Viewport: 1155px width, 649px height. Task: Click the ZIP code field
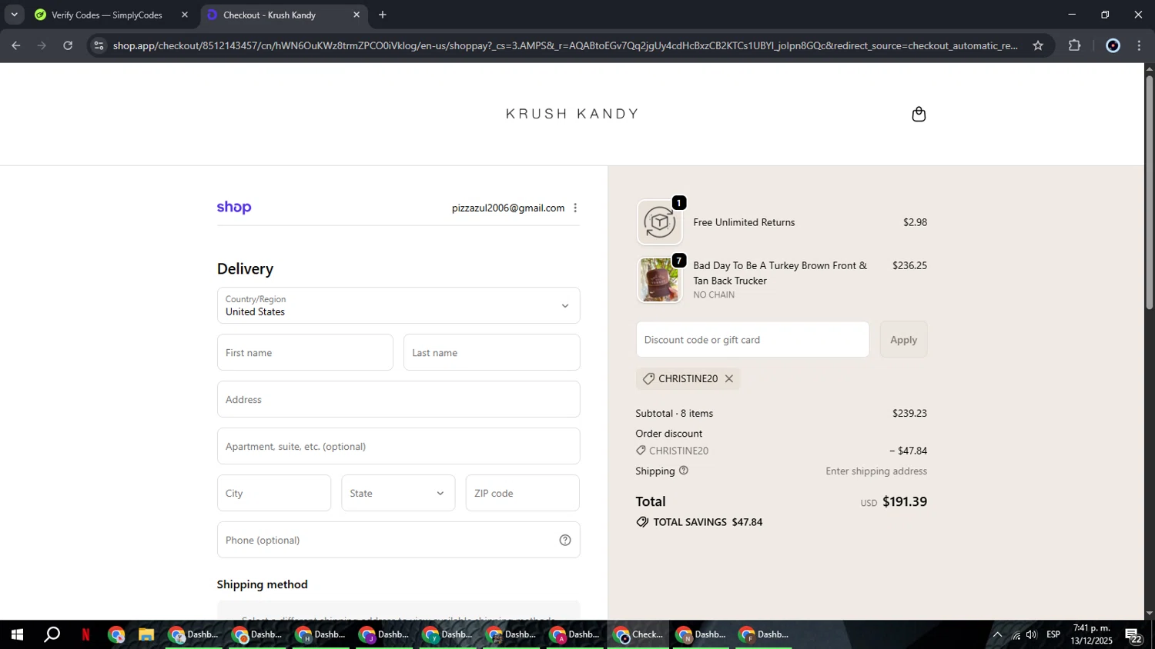click(522, 493)
